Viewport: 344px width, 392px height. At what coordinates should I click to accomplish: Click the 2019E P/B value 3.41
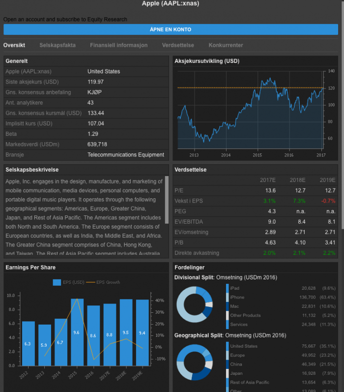pyautogui.click(x=330, y=243)
